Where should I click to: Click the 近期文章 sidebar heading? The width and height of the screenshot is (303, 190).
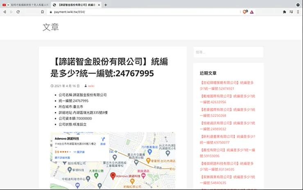click(x=208, y=73)
